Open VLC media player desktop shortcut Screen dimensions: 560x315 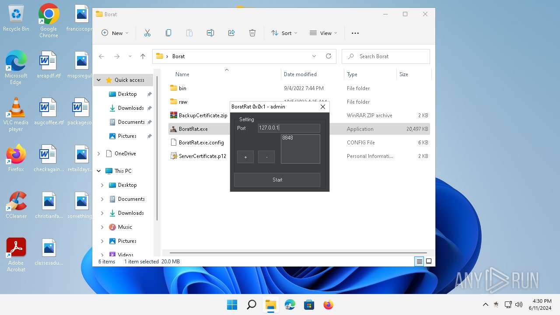[x=16, y=115]
